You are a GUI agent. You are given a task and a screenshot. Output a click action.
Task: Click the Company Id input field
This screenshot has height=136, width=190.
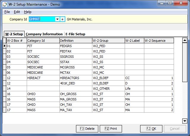[42, 19]
